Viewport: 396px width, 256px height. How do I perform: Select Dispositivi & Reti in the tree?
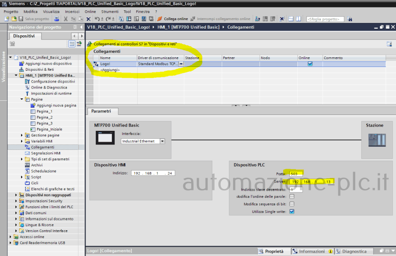[39, 69]
